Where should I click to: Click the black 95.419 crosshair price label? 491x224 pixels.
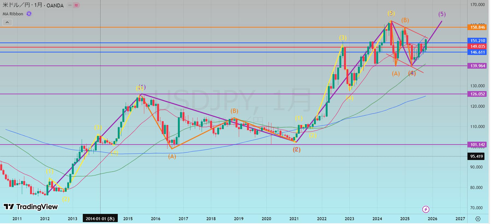477,156
